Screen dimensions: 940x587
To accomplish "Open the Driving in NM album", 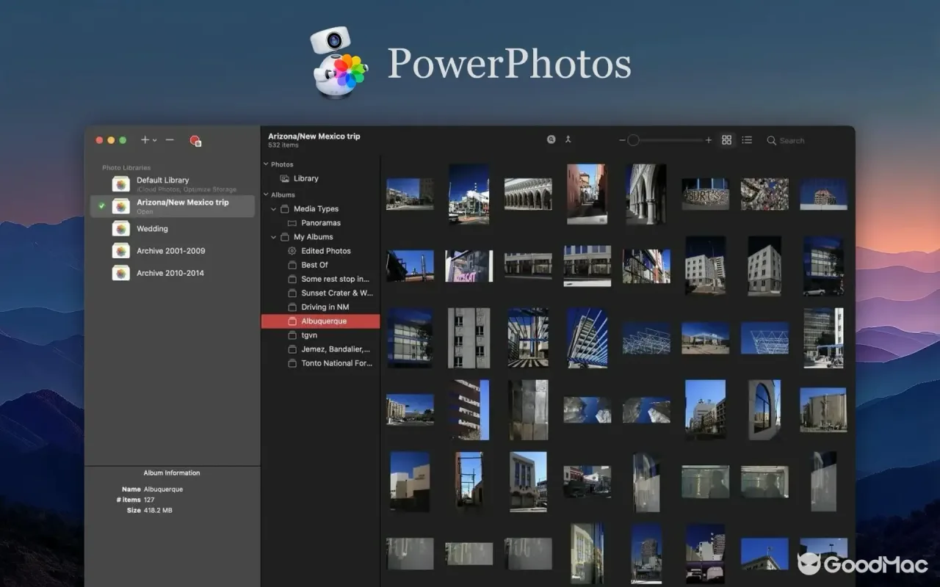I will (x=320, y=307).
